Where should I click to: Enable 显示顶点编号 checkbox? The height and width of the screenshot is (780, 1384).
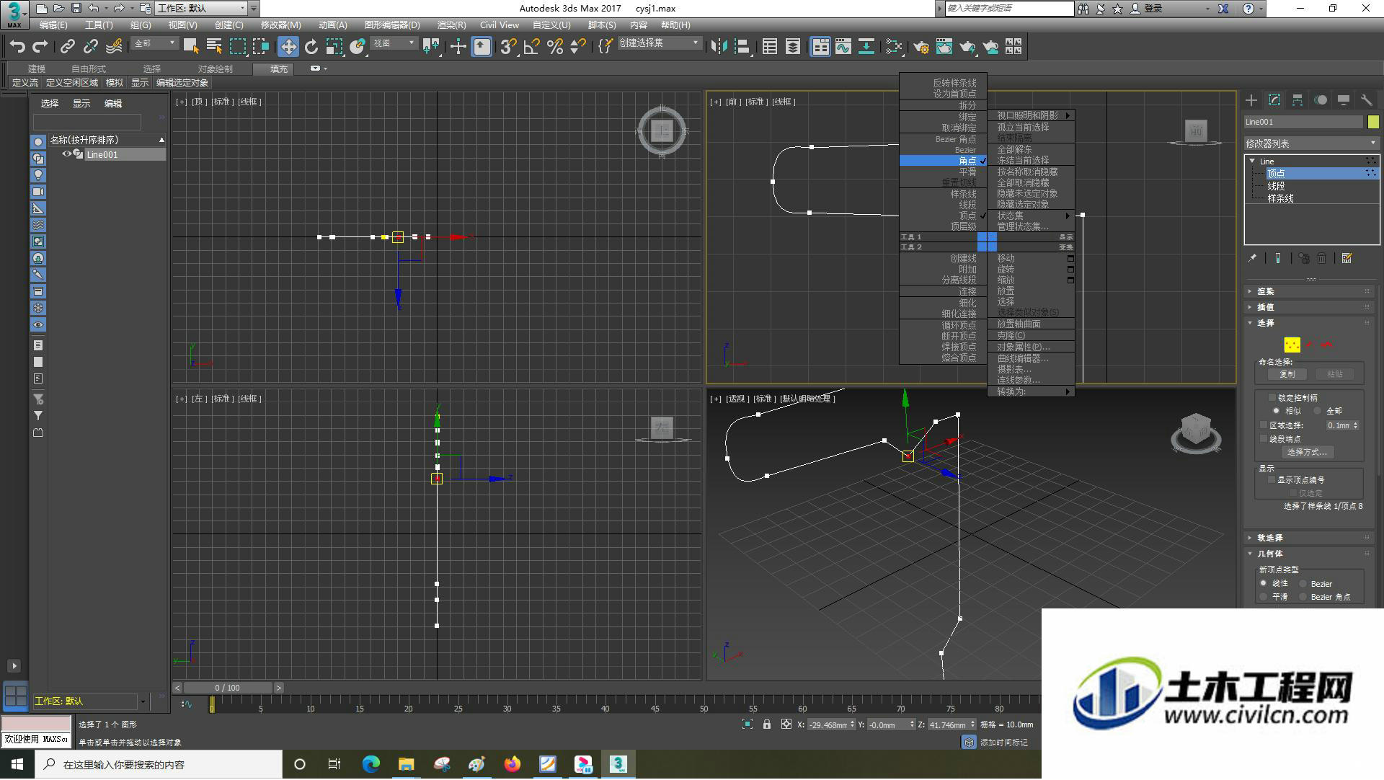point(1272,479)
